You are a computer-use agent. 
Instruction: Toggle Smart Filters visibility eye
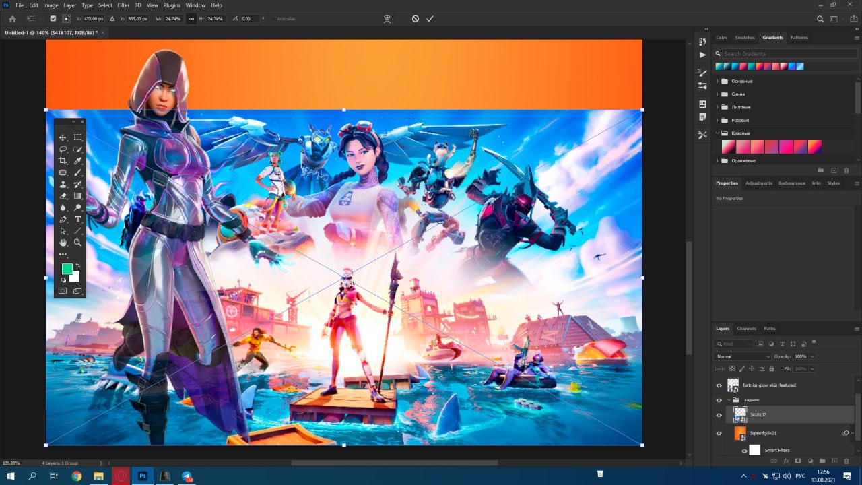pyautogui.click(x=744, y=450)
